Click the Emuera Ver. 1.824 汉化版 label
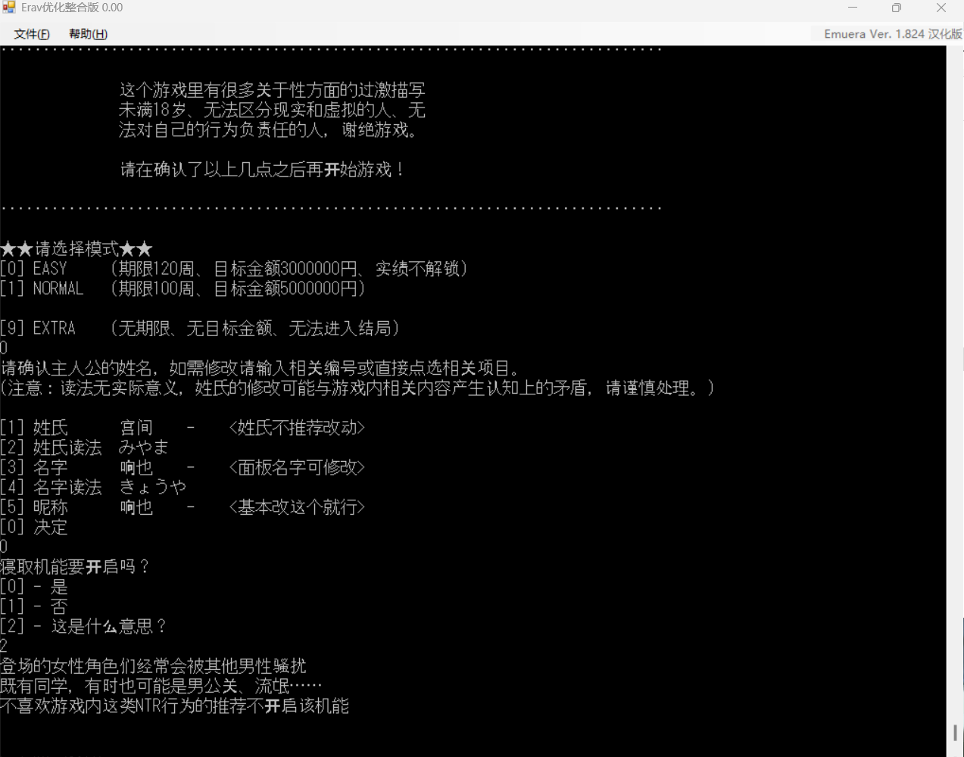The width and height of the screenshot is (964, 757). (x=893, y=34)
